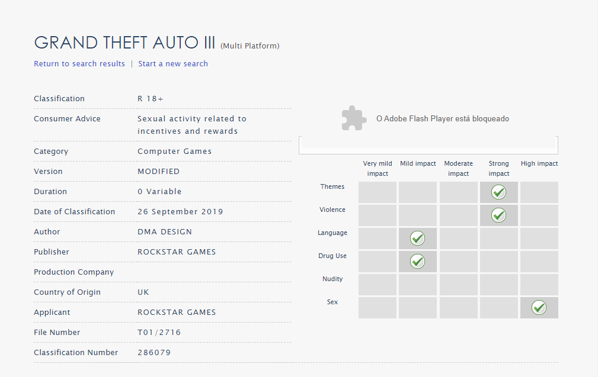This screenshot has width=598, height=377.
Task: Click the Date of Classification label
Action: [74, 212]
